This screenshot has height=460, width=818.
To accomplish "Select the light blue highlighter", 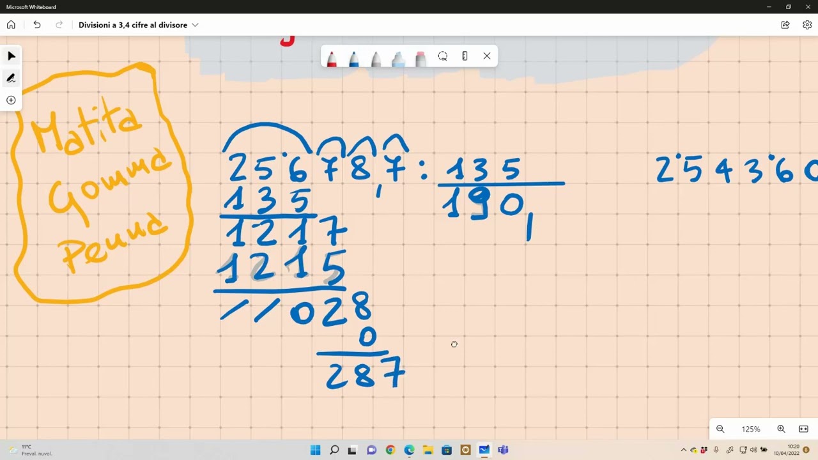I will [x=398, y=59].
